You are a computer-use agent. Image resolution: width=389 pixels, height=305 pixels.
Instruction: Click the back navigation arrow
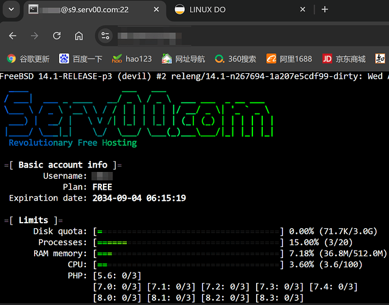[13, 35]
